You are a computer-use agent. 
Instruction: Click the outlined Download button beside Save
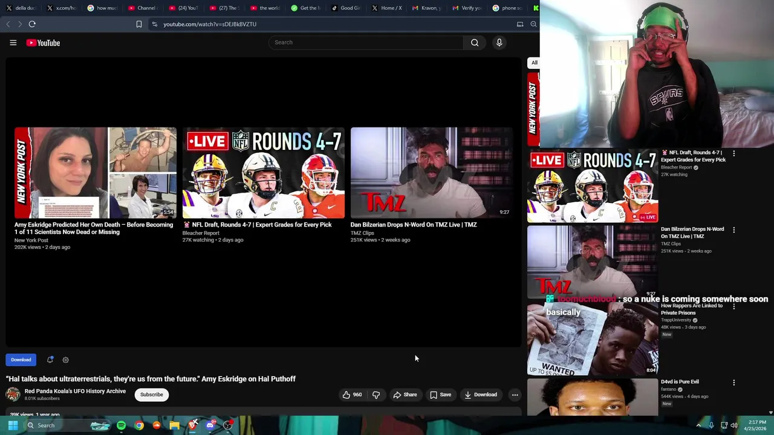tap(481, 395)
